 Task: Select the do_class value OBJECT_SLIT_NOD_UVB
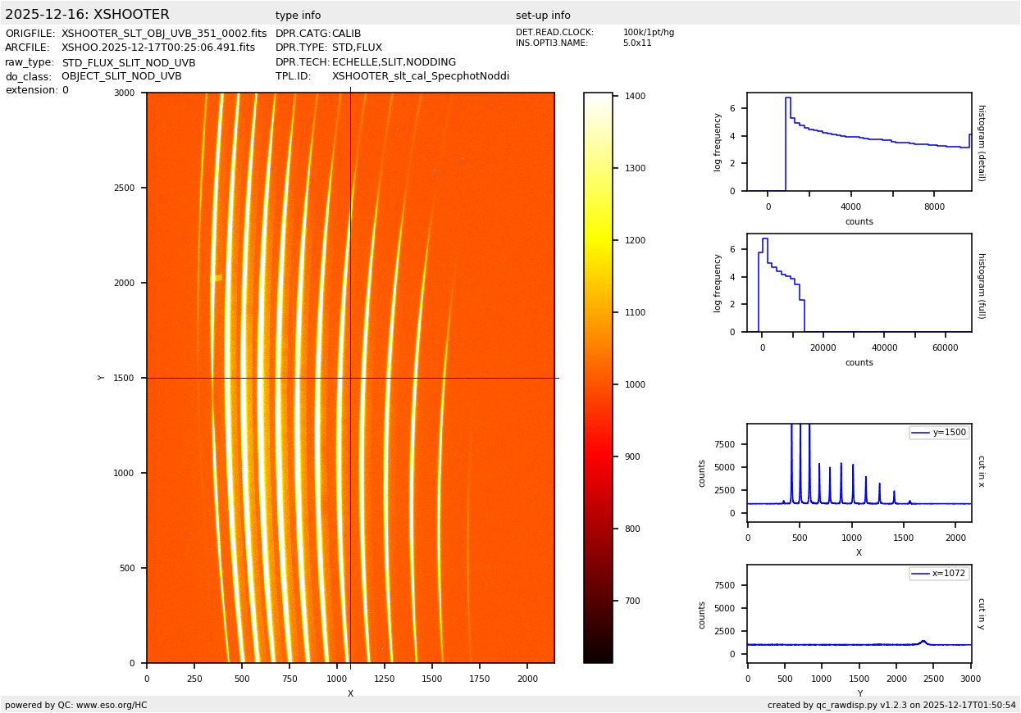[x=121, y=76]
